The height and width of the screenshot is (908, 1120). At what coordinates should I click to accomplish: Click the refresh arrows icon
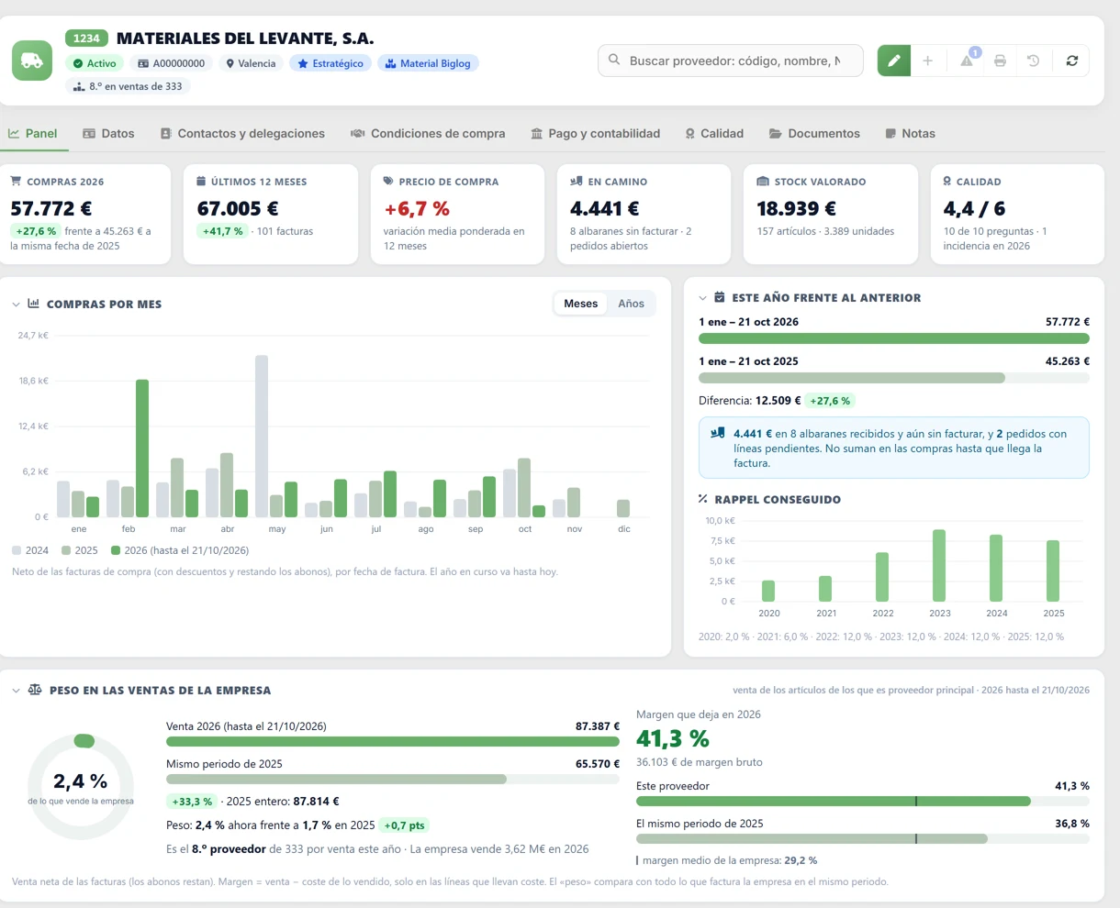pos(1071,61)
